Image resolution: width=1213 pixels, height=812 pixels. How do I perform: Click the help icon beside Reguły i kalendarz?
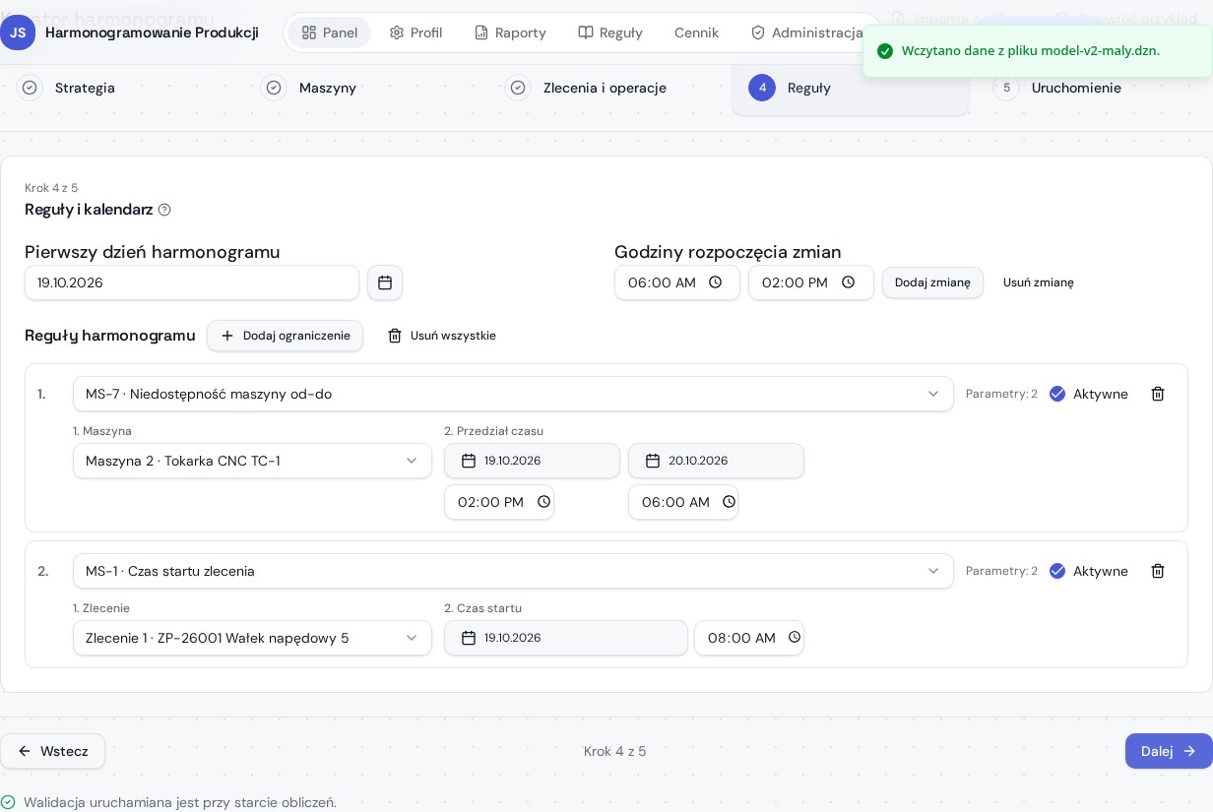[164, 210]
